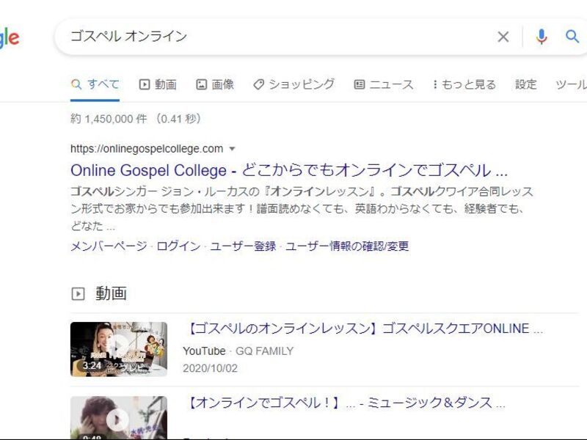Expand dropdown arrow beside onlinegospelcollege.com URL
Viewport: 587px width, 440px height.
click(233, 149)
